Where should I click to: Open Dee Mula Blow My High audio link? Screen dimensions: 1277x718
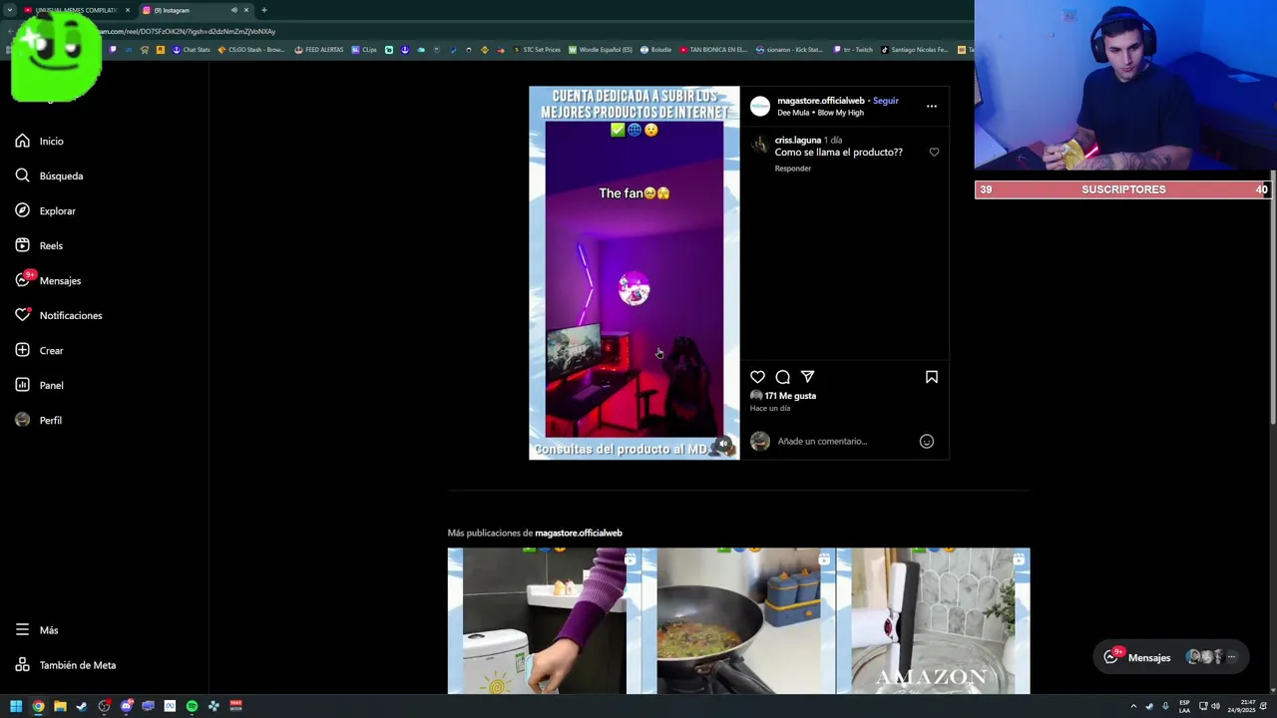point(820,113)
